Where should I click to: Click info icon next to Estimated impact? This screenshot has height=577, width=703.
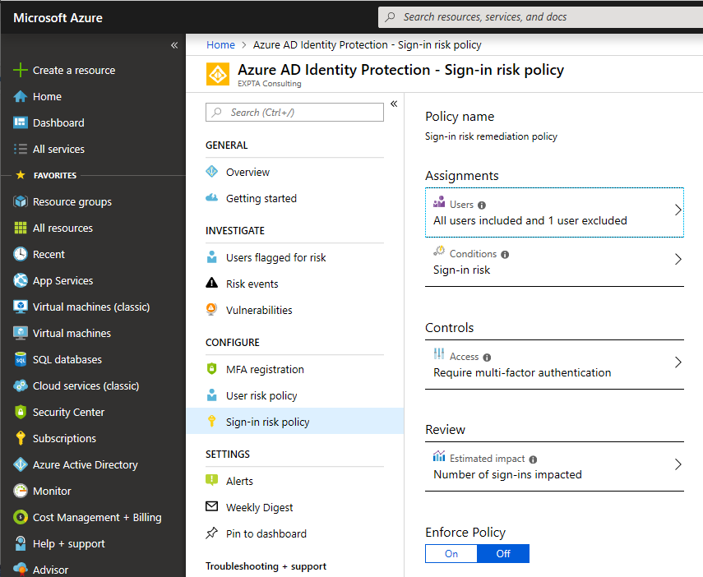click(x=533, y=459)
